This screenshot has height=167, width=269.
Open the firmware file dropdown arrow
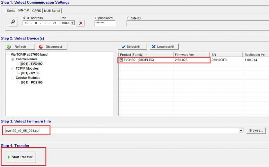pos(241,131)
